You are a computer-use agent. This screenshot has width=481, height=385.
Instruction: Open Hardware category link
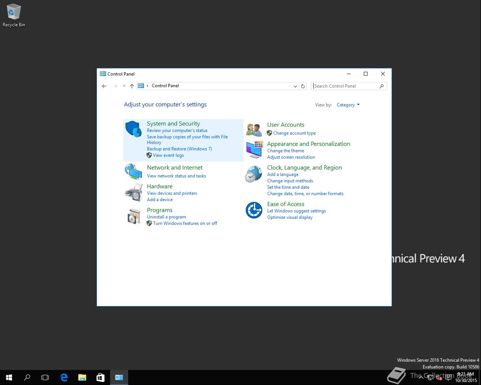coord(160,186)
